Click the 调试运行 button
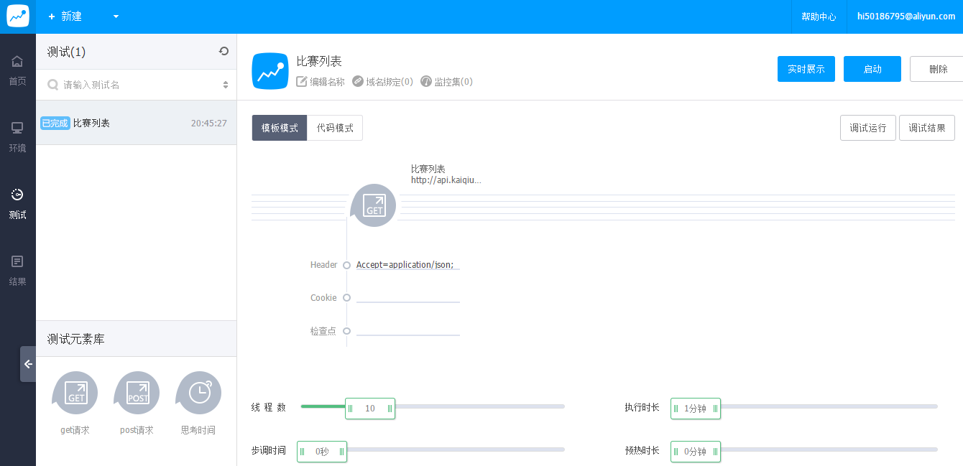Image resolution: width=963 pixels, height=466 pixels. coord(867,128)
